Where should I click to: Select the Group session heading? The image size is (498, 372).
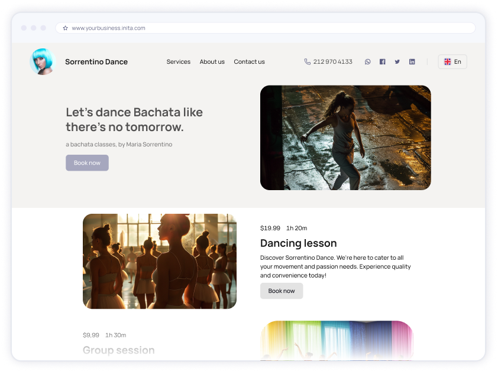pos(118,350)
